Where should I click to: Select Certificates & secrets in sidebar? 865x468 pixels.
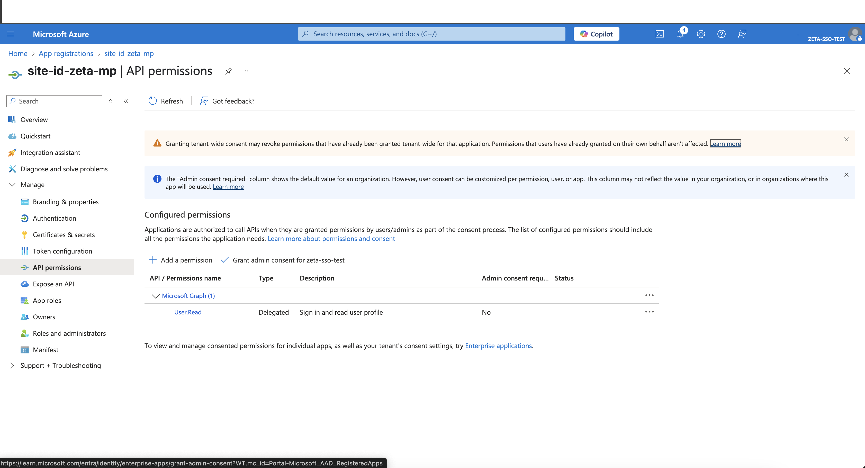pyautogui.click(x=64, y=234)
